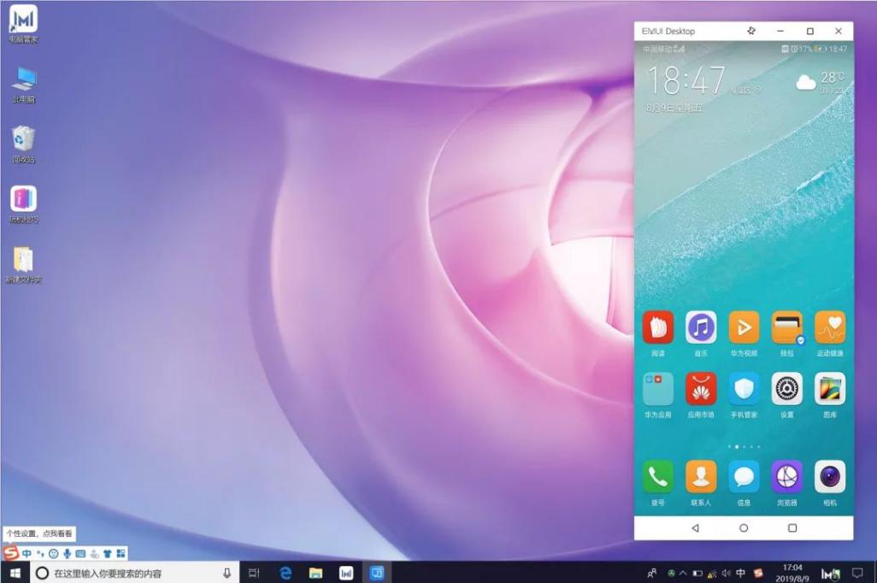Open the Messages (信息) app
This screenshot has height=583, width=877.
743,475
